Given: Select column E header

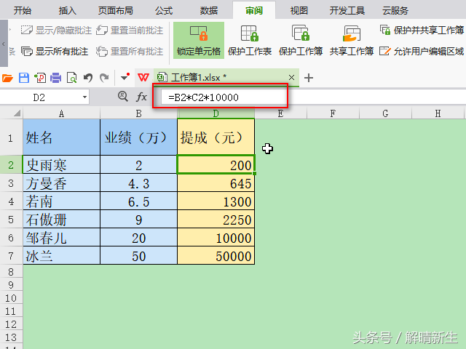Looking at the screenshot, I should coord(280,113).
